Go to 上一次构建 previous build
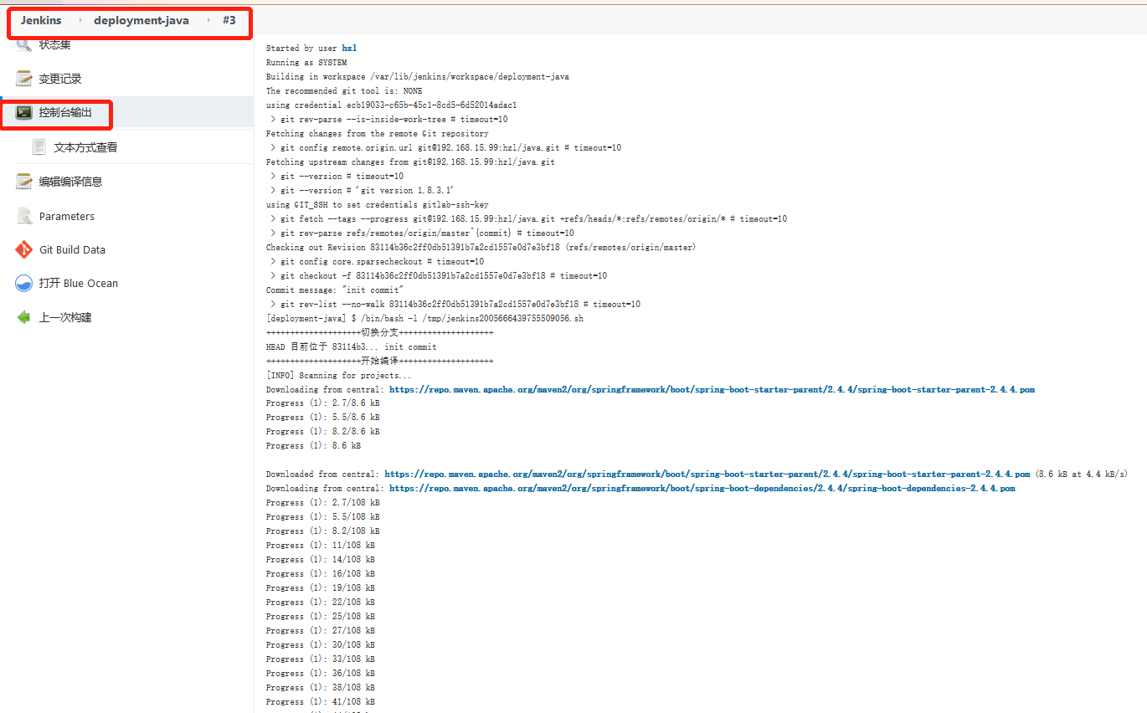The height and width of the screenshot is (713, 1147). tap(65, 317)
